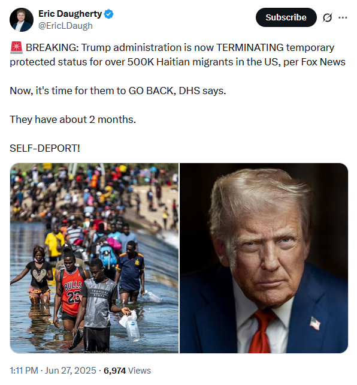This screenshot has width=357, height=385.
Task: Click the 1:11 PM timestamp
Action: 24,371
